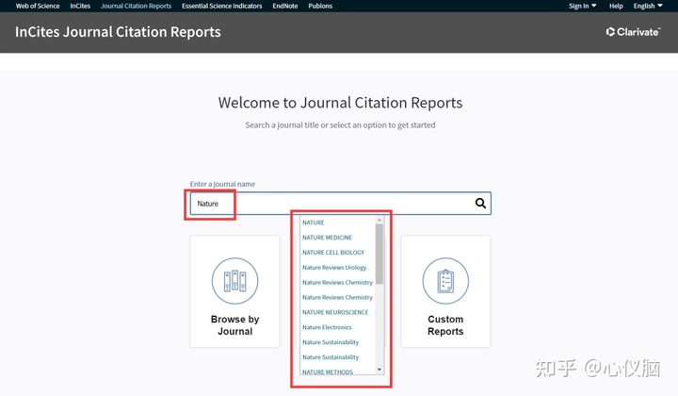Click suggestion list scroll up arrow
This screenshot has width=678, height=396.
[379, 220]
